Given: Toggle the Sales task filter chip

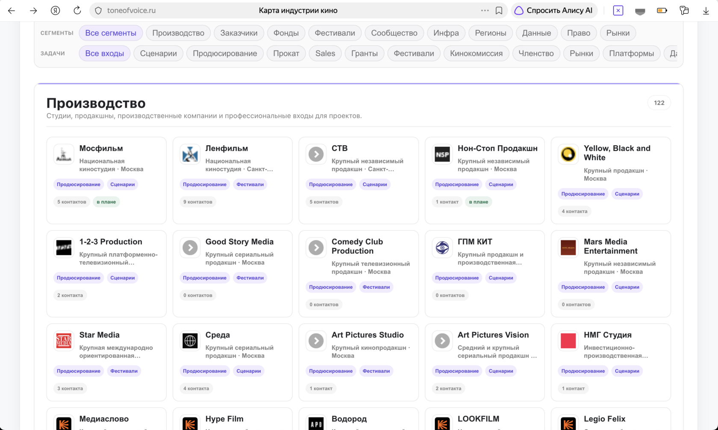Looking at the screenshot, I should 325,53.
